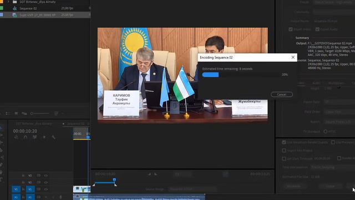Target the V3 video track header
Screen dimensions: 355x200
pyautogui.click(x=30, y=176)
